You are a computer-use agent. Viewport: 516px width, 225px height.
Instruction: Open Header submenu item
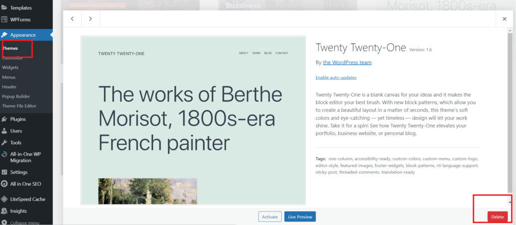pyautogui.click(x=9, y=87)
